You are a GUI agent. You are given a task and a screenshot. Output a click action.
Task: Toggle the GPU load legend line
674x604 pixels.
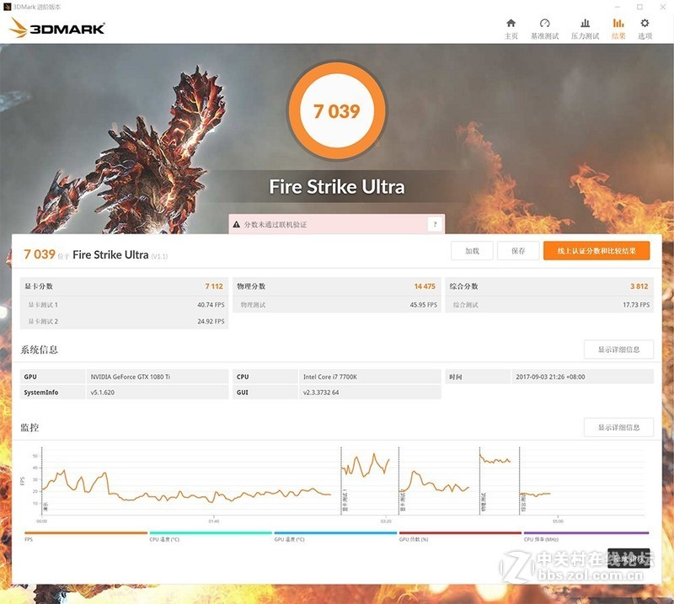coord(460,532)
